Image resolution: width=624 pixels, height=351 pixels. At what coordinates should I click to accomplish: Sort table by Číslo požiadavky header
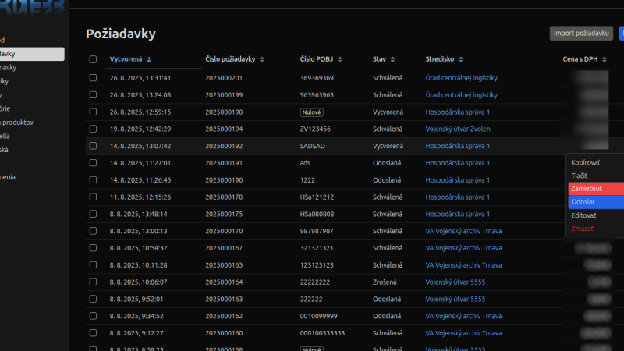click(x=230, y=59)
